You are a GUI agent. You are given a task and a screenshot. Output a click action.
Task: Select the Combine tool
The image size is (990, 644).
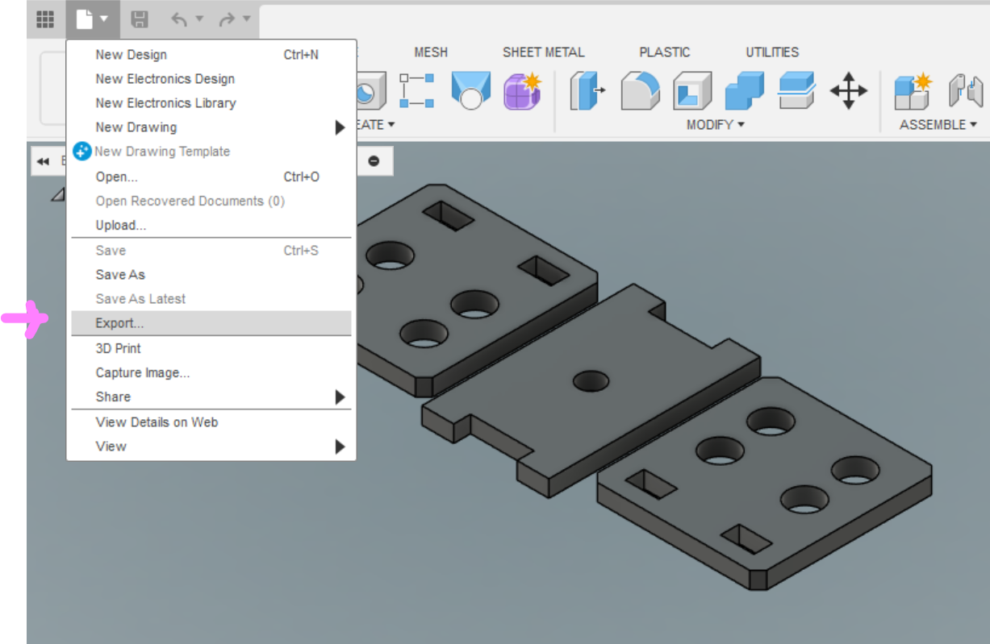click(744, 90)
